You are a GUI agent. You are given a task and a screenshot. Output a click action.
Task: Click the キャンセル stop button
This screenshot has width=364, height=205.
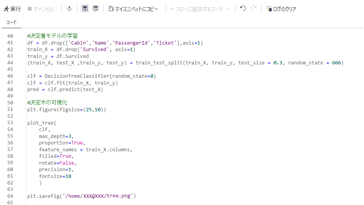click(41, 9)
